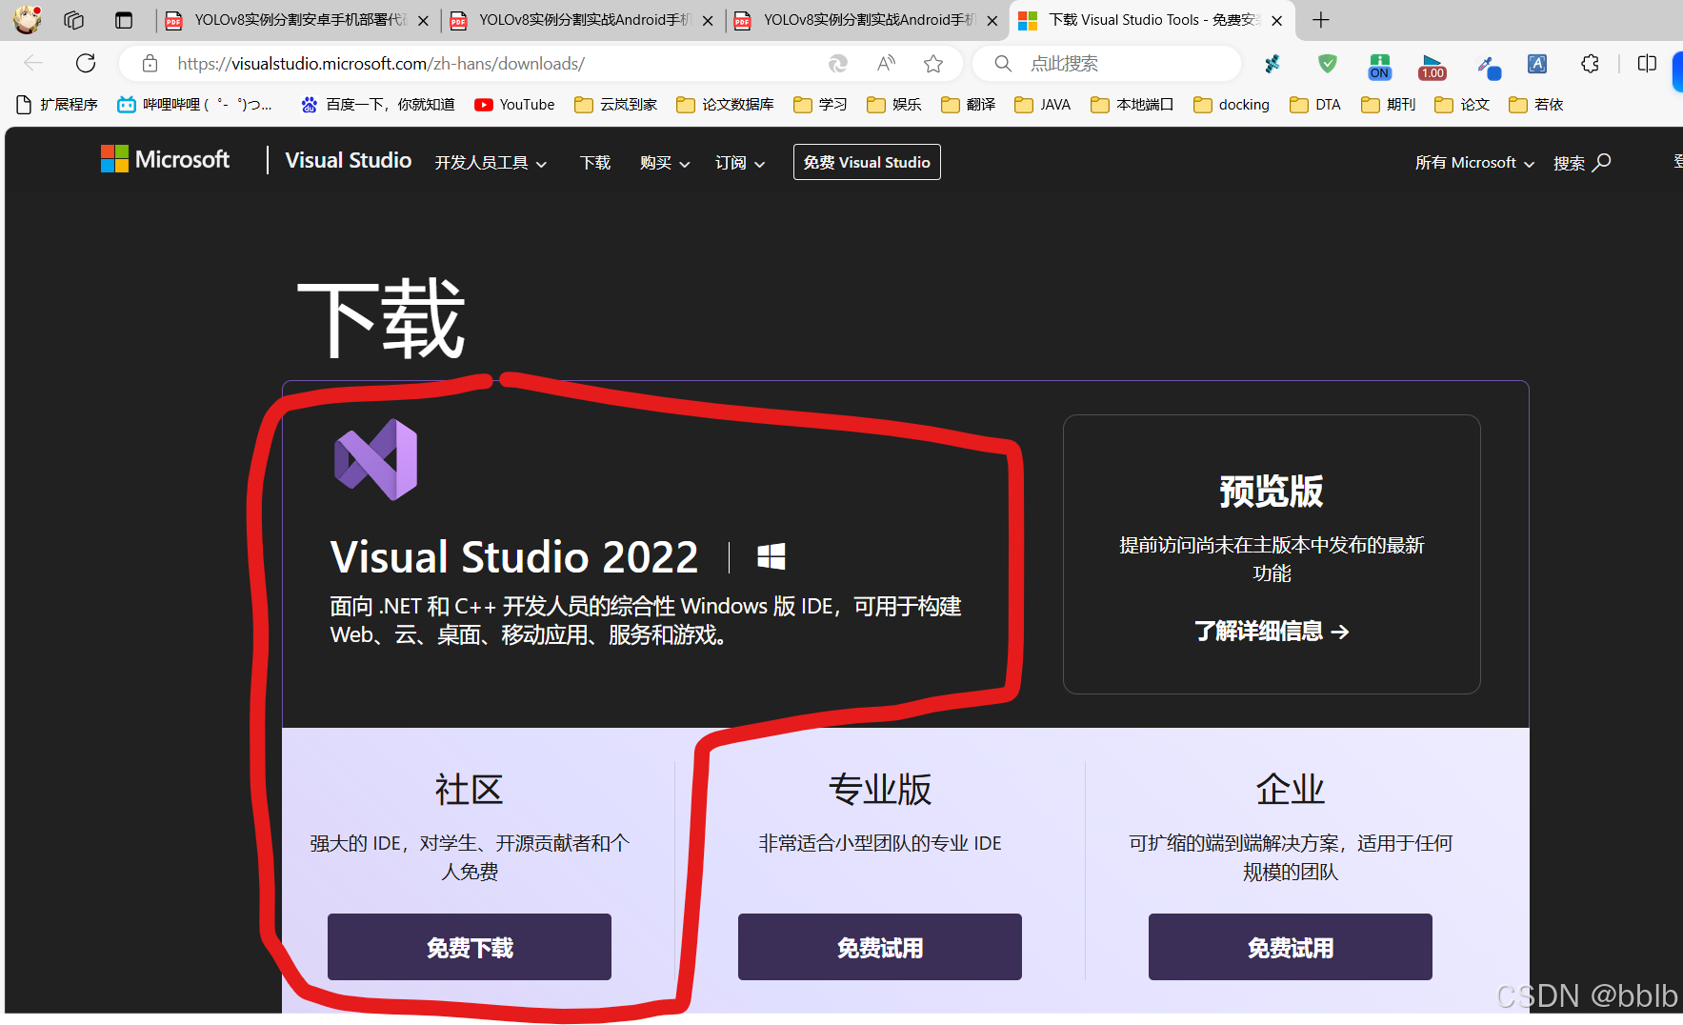Image resolution: width=1683 pixels, height=1025 pixels.
Task: Select the 下载 Visual Studio Tools tab
Action: point(1152,20)
